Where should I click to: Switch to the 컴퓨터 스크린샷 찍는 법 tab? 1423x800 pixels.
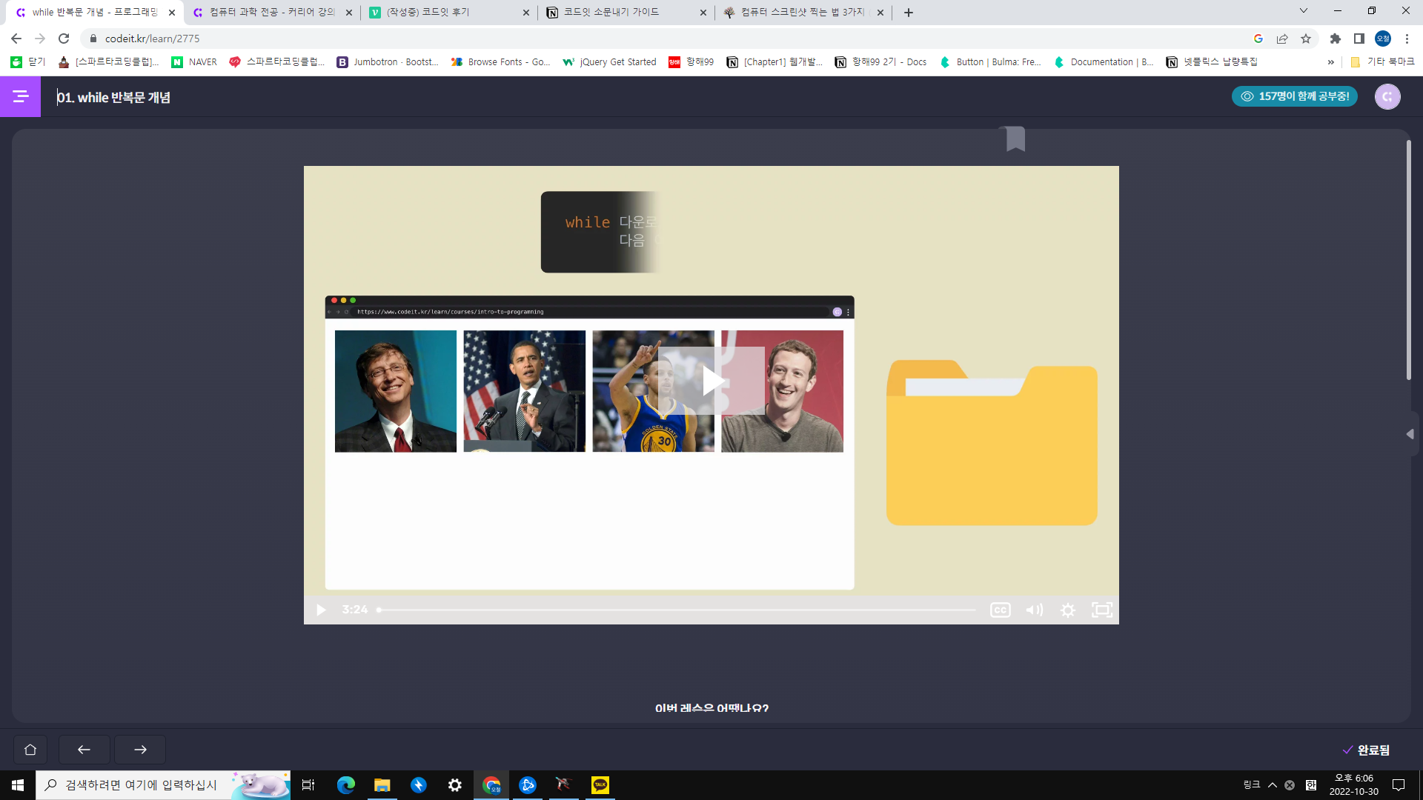[x=803, y=13]
